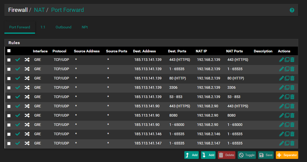The width and height of the screenshot is (307, 162).
Task: Open the Outbound NAT tab
Action: coord(63,27)
